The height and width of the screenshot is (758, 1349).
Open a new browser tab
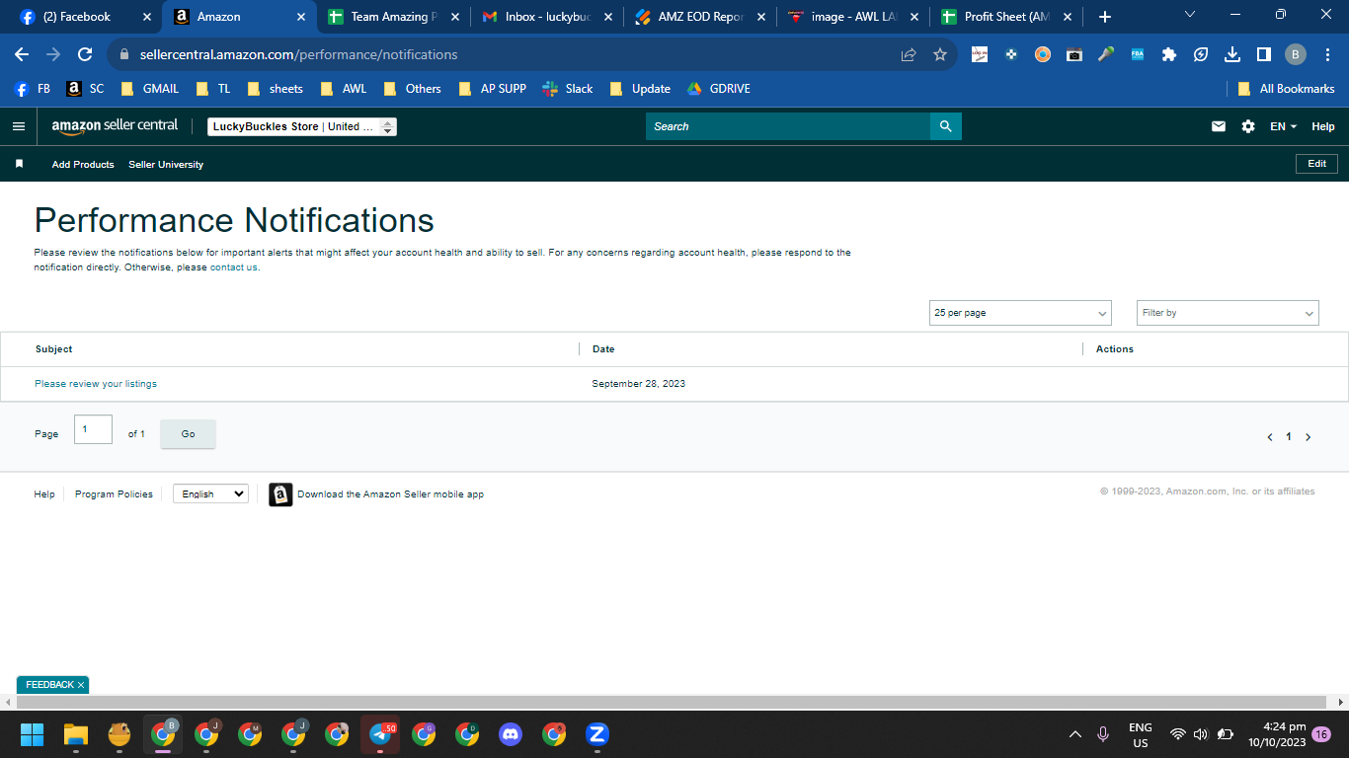click(x=1105, y=17)
